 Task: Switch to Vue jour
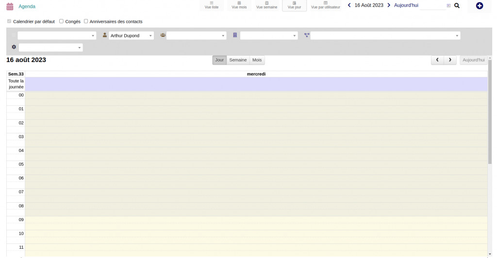294,5
